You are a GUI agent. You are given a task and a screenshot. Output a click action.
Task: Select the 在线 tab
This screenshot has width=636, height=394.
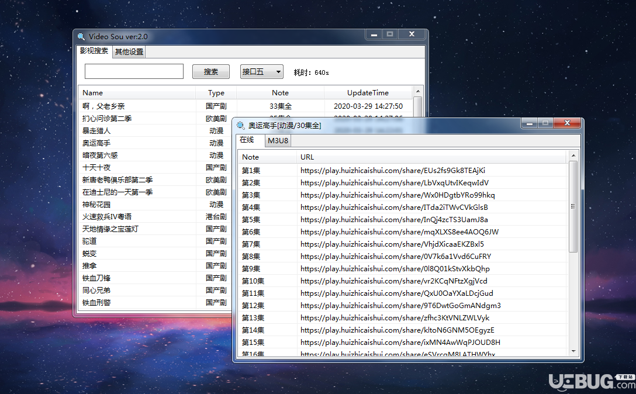coord(247,140)
